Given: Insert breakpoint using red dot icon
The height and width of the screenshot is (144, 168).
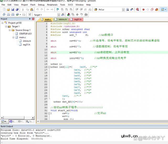Looking at the screenshot, I should (x=143, y=9).
